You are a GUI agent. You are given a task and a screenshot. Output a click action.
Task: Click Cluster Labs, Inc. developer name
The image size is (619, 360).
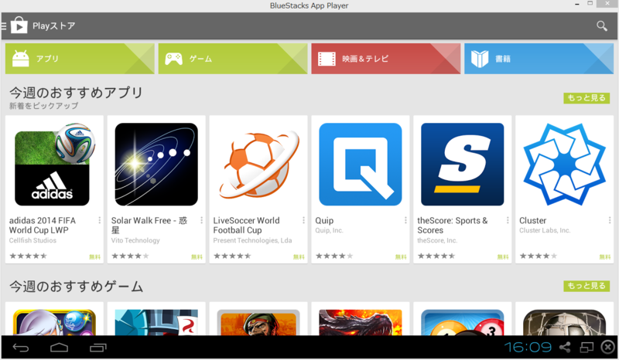pos(545,231)
